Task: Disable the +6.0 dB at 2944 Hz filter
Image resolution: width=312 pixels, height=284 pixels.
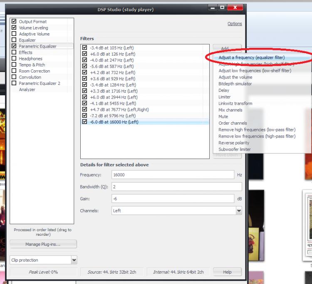Action: pyautogui.click(x=84, y=97)
